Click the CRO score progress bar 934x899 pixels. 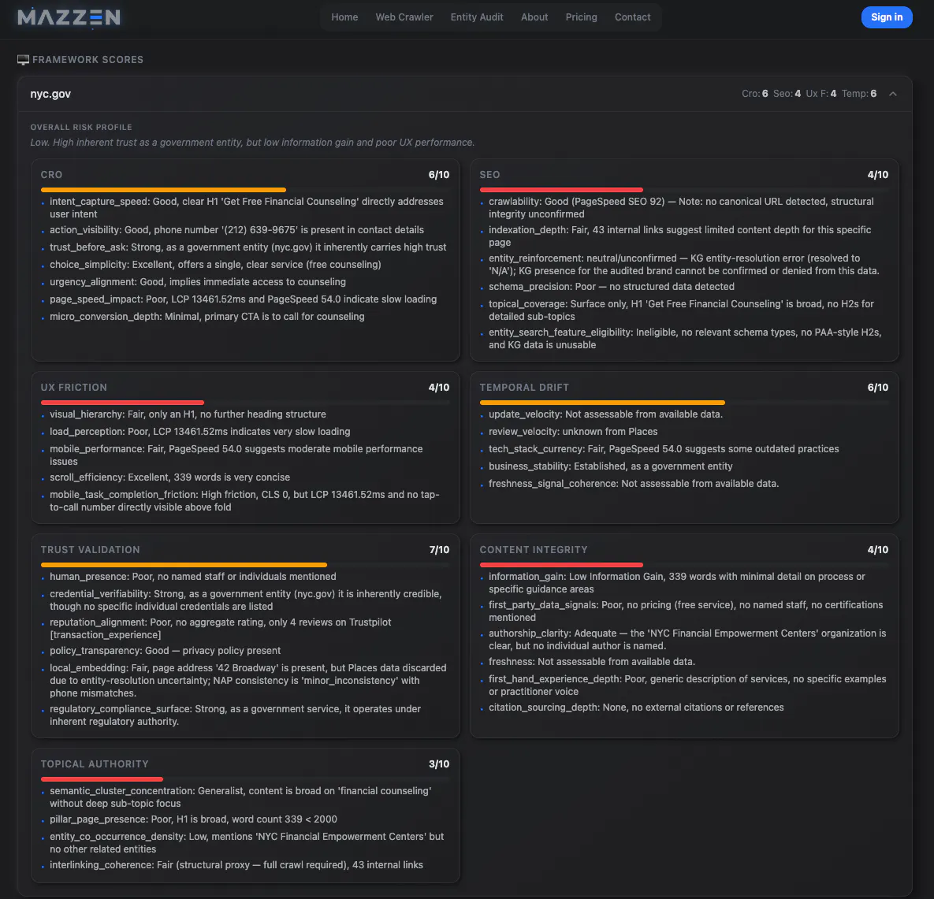245,190
